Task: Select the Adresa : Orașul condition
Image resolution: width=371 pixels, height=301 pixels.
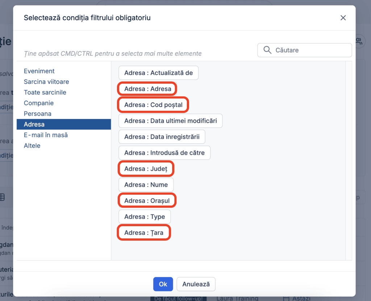Action: coord(147,200)
